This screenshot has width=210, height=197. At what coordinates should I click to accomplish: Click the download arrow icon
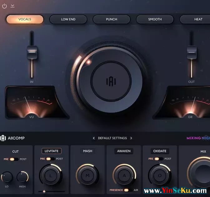click(12, 6)
